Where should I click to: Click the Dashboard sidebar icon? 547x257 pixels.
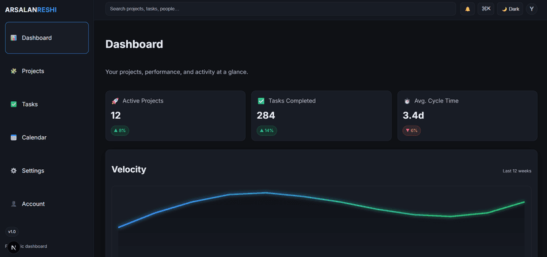click(14, 38)
